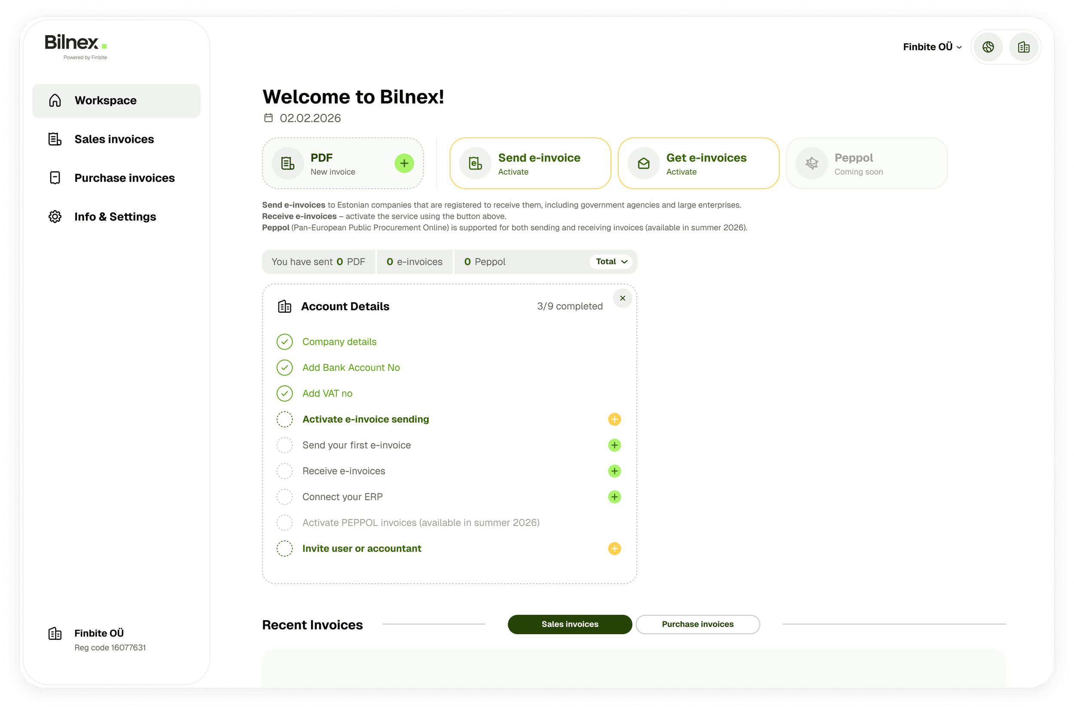Click the Workspace home icon
The width and height of the screenshot is (1074, 711).
coord(55,101)
